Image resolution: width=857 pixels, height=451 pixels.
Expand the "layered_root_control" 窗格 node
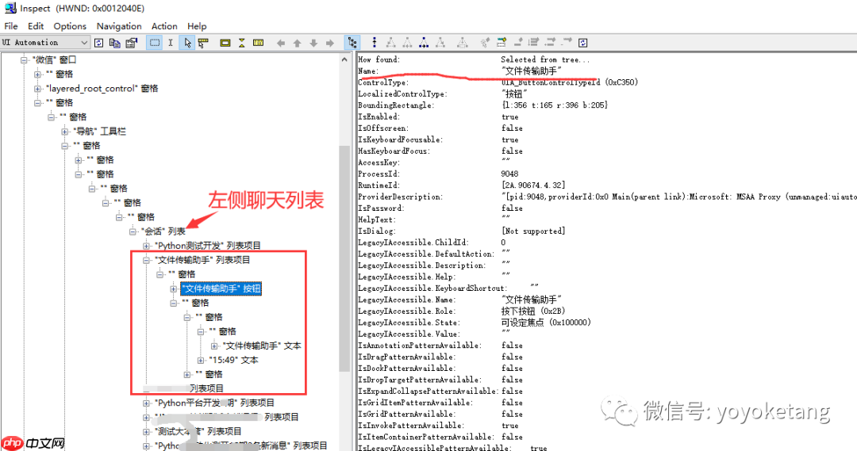tap(38, 89)
